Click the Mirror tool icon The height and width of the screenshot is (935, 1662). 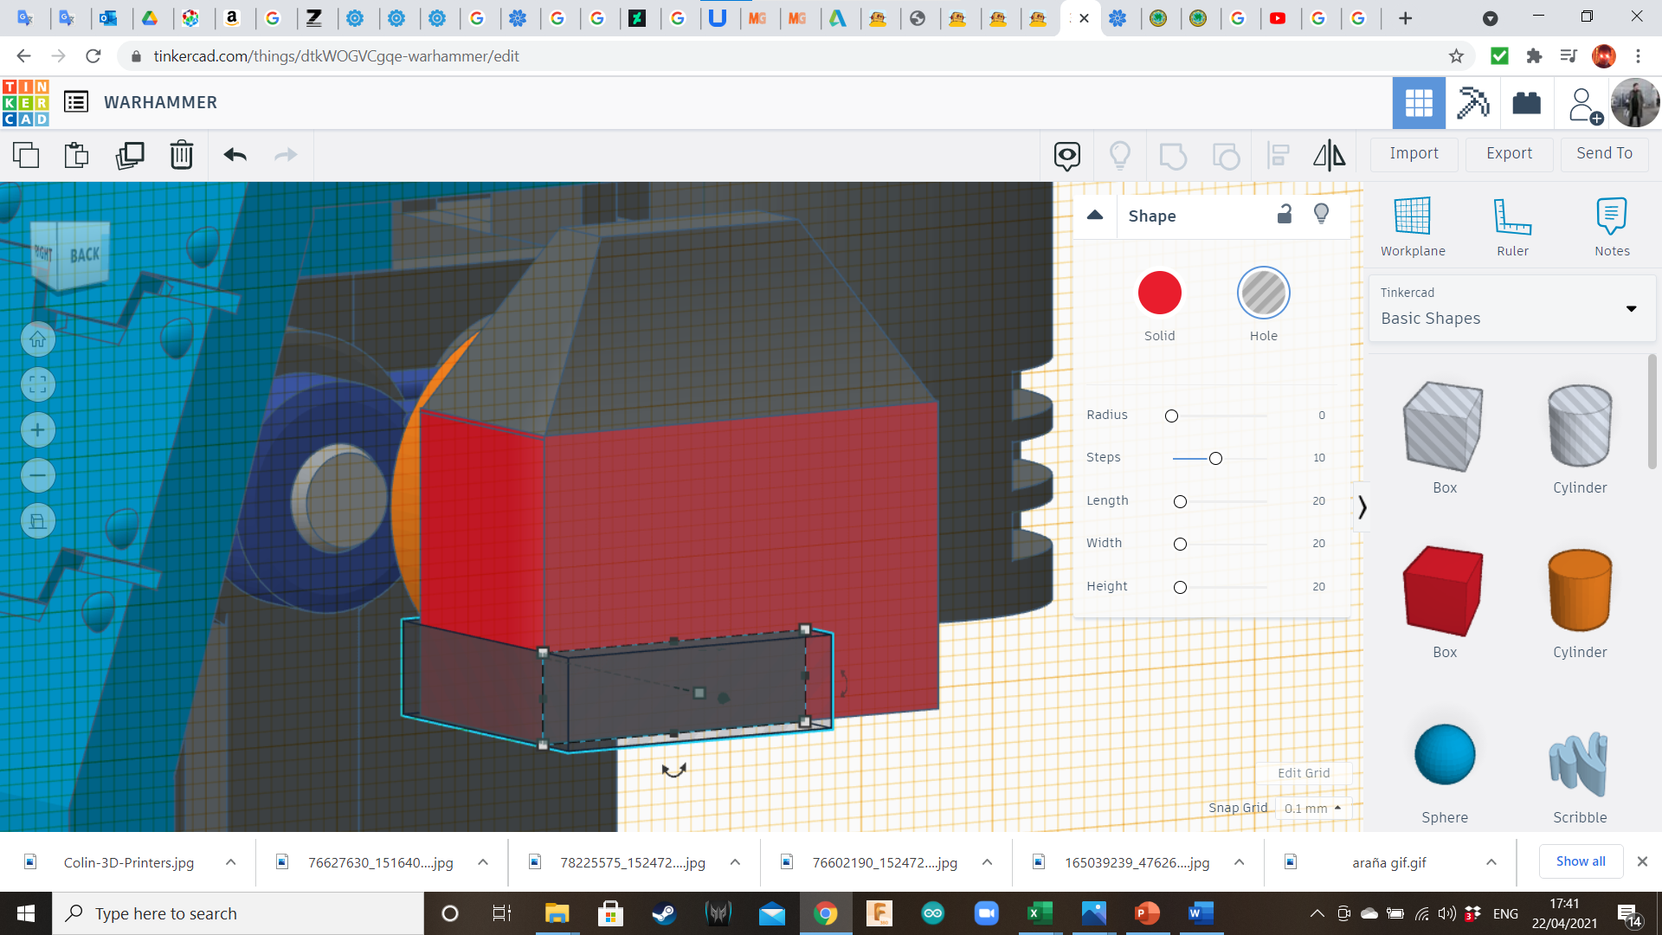click(x=1329, y=155)
